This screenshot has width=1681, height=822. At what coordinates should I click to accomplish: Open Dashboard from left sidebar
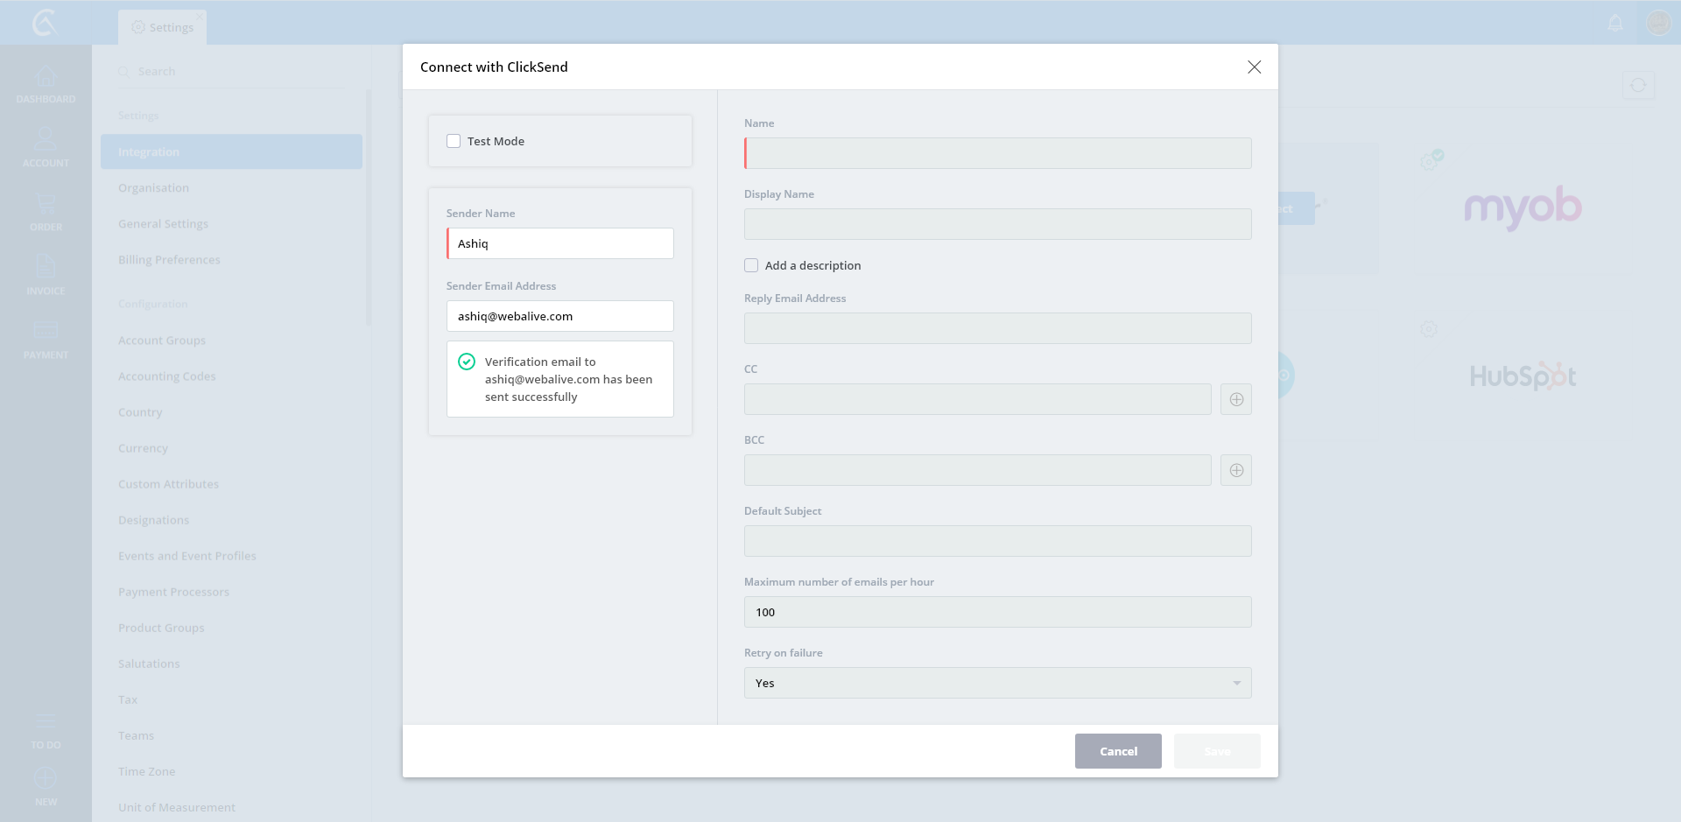[46, 84]
